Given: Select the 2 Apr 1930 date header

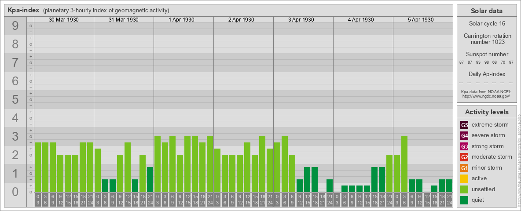Looking at the screenshot, I should [x=241, y=20].
